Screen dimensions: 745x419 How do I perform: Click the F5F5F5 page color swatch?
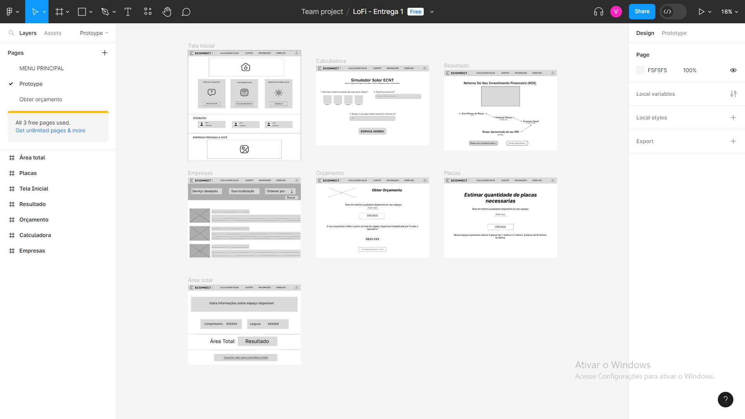[641, 70]
